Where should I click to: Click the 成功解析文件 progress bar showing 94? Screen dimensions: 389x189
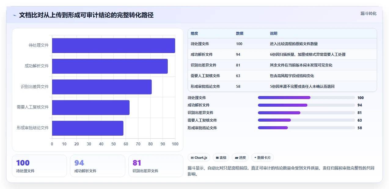(x=306, y=105)
